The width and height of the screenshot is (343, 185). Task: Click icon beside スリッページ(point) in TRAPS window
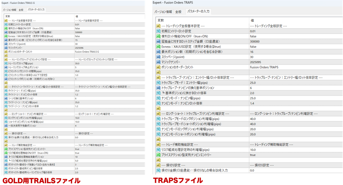(159, 57)
